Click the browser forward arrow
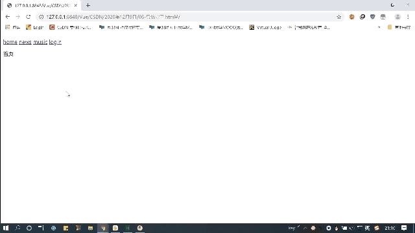The height and width of the screenshot is (233, 415). (18, 17)
